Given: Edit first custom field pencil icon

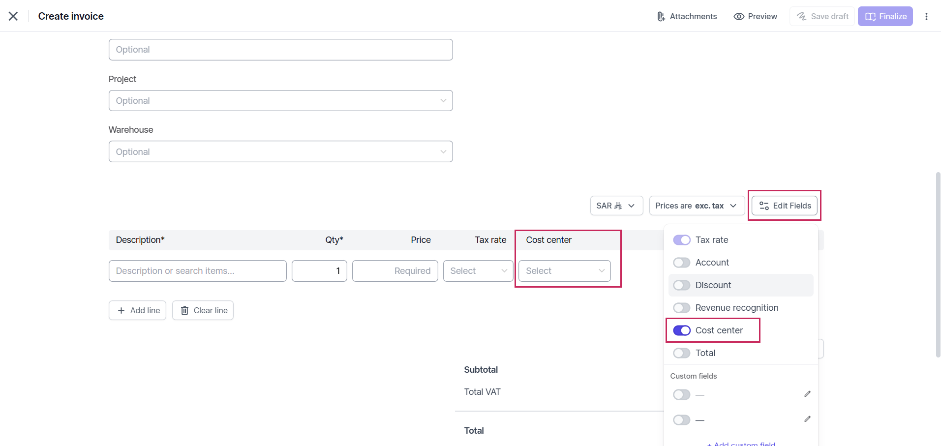Looking at the screenshot, I should (807, 394).
